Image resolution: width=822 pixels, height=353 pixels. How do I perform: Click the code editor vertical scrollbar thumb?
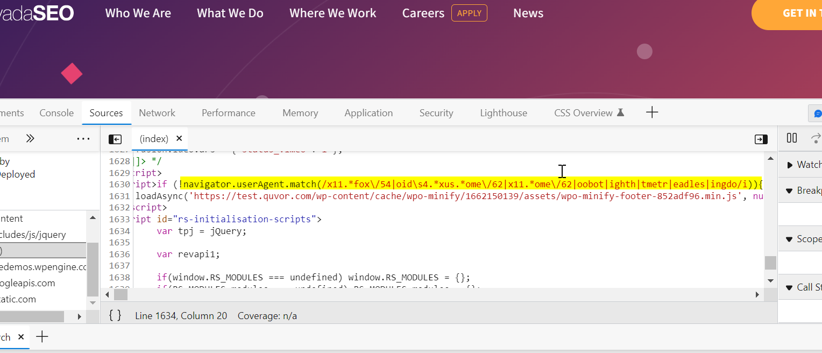[771, 263]
